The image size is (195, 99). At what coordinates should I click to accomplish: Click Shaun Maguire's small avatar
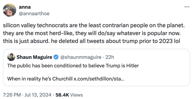click(x=11, y=57)
